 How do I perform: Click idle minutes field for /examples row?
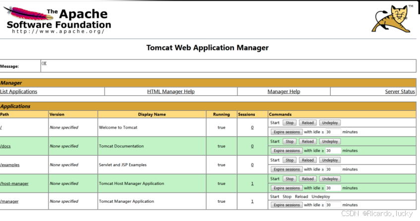click(x=333, y=169)
